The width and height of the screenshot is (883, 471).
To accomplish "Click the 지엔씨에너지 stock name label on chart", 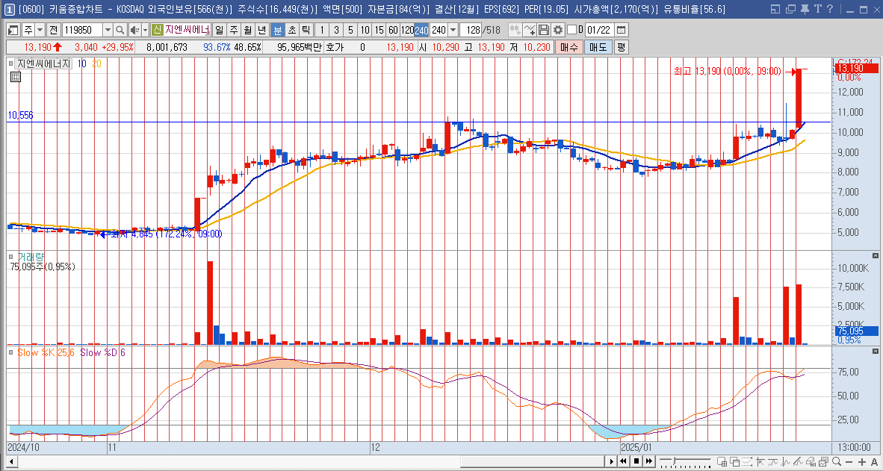I will pos(44,63).
